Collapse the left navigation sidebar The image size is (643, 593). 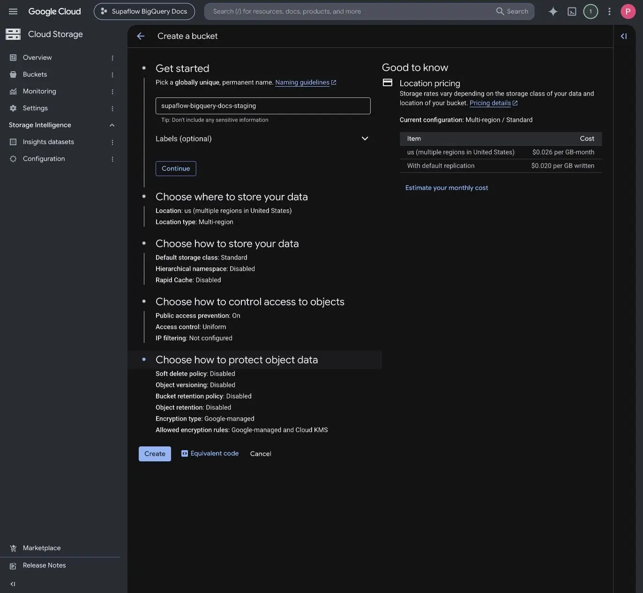[13, 584]
